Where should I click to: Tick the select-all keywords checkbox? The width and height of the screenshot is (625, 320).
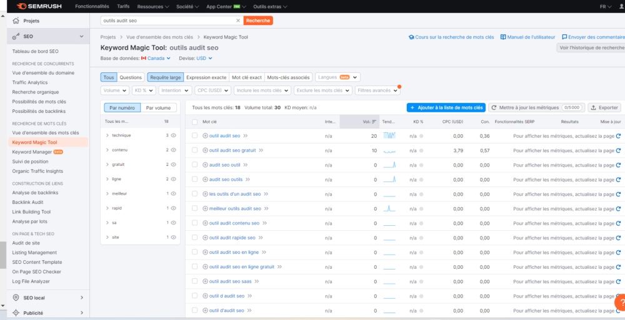pyautogui.click(x=194, y=122)
